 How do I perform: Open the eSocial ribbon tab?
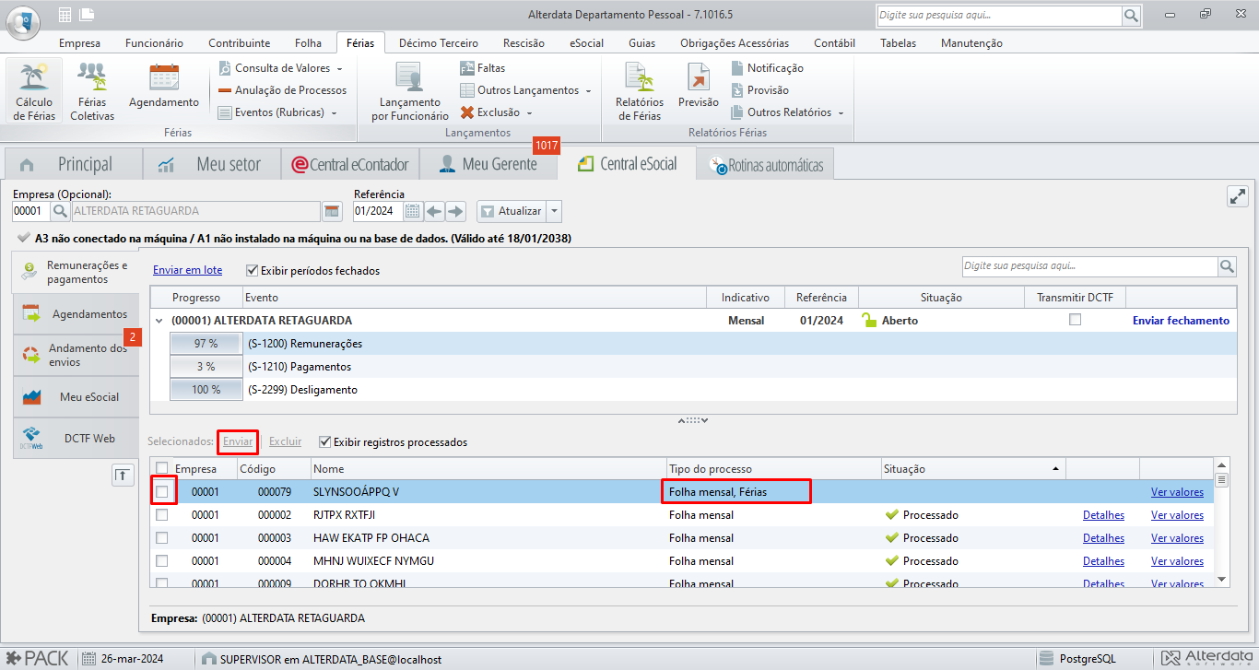click(x=586, y=43)
